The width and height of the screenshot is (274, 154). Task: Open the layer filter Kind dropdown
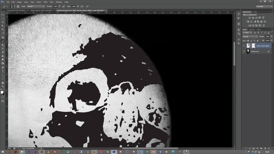247,33
